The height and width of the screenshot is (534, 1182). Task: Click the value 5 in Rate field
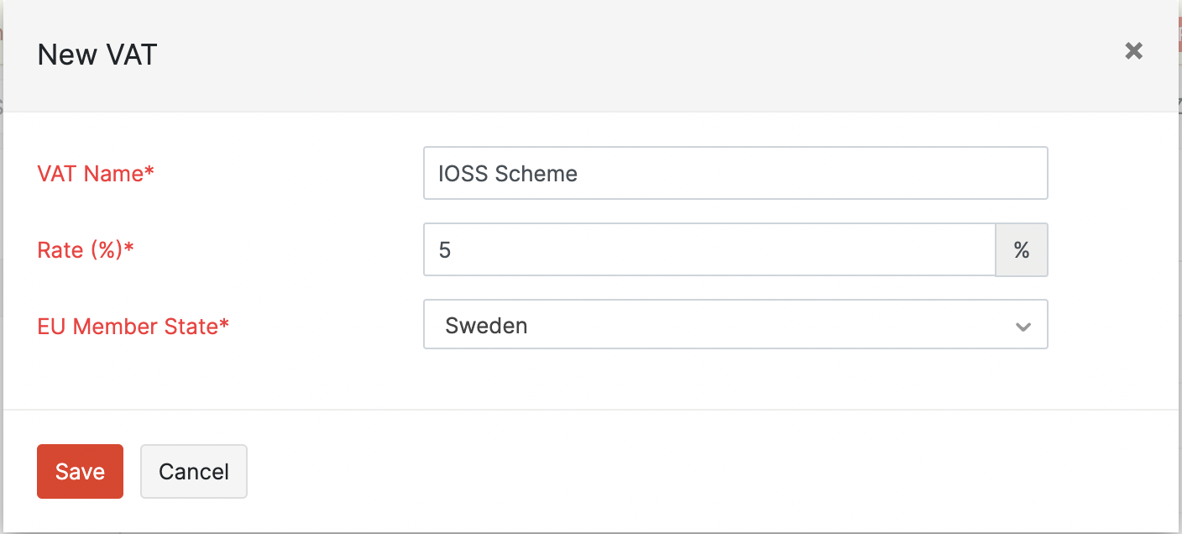[445, 250]
